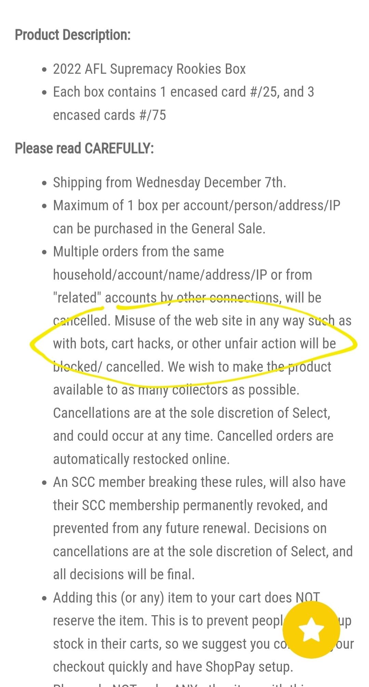Click the Multiple orders from the same text
This screenshot has height=687, width=369.
[x=138, y=252]
